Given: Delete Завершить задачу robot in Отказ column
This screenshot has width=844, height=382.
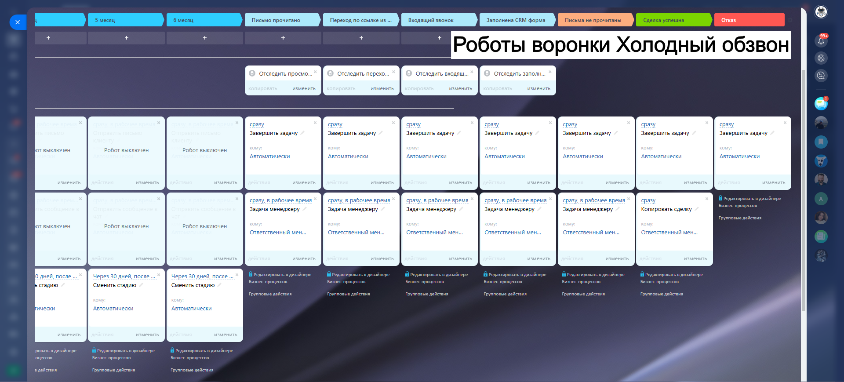Looking at the screenshot, I should (785, 123).
